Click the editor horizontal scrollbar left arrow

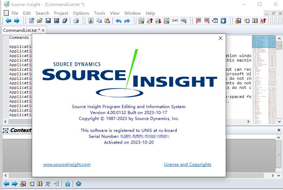point(5,121)
